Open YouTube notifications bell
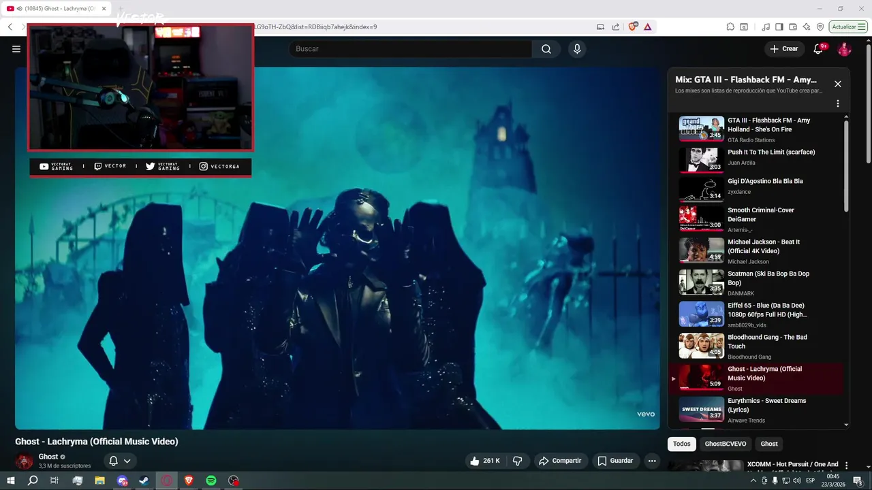872x490 pixels. 820,49
